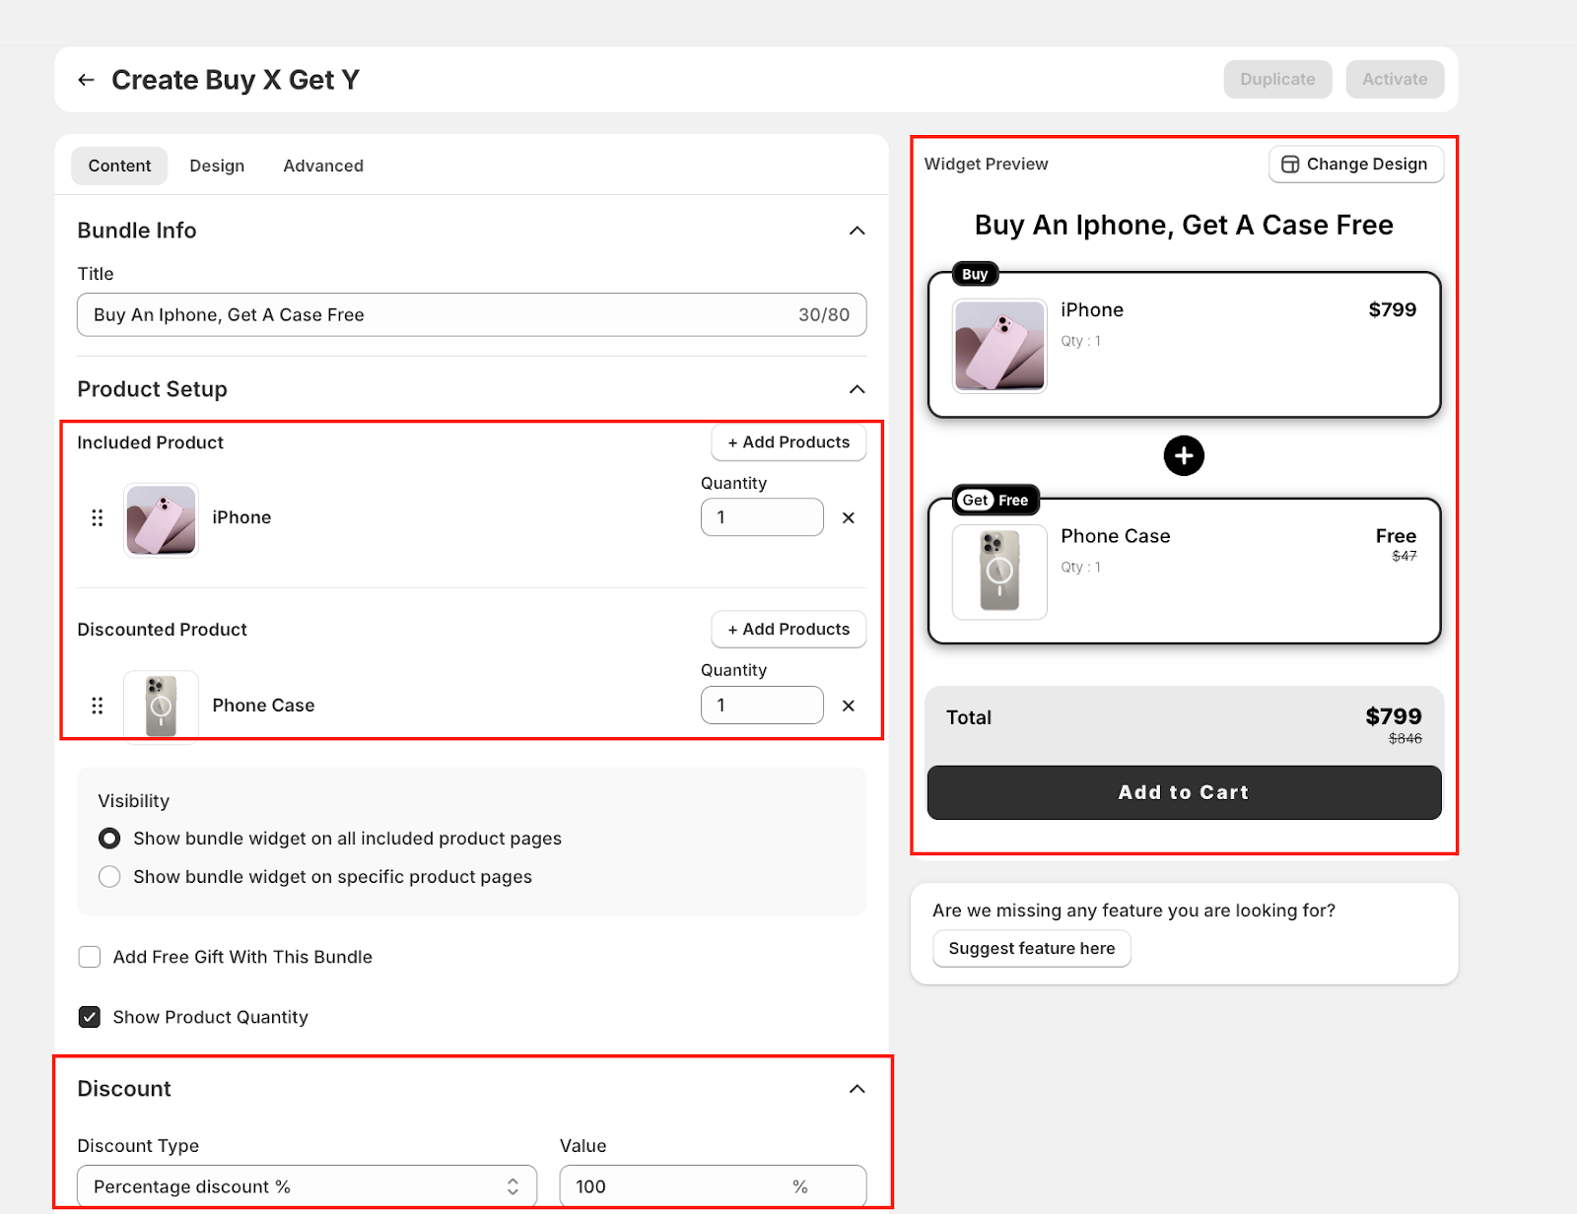Open the Discount Type dropdown
Viewport: 1577px width, 1214px height.
[x=307, y=1186]
